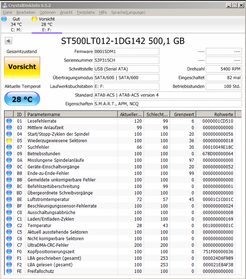Click the status orb of UltraDMA-CRC-Fehler row
Viewport: 246px width, 279px height.
coord(9,245)
